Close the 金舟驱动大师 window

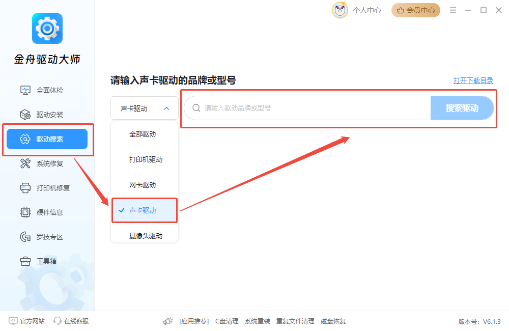pos(499,10)
